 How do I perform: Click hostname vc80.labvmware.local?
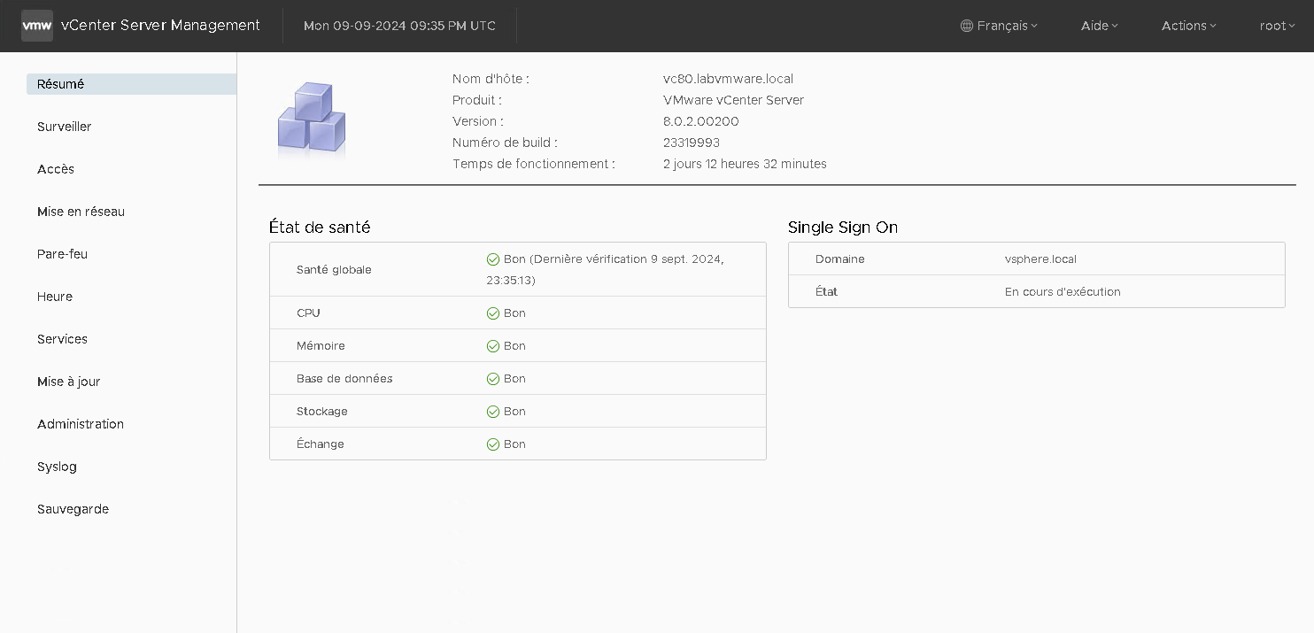[x=728, y=79]
